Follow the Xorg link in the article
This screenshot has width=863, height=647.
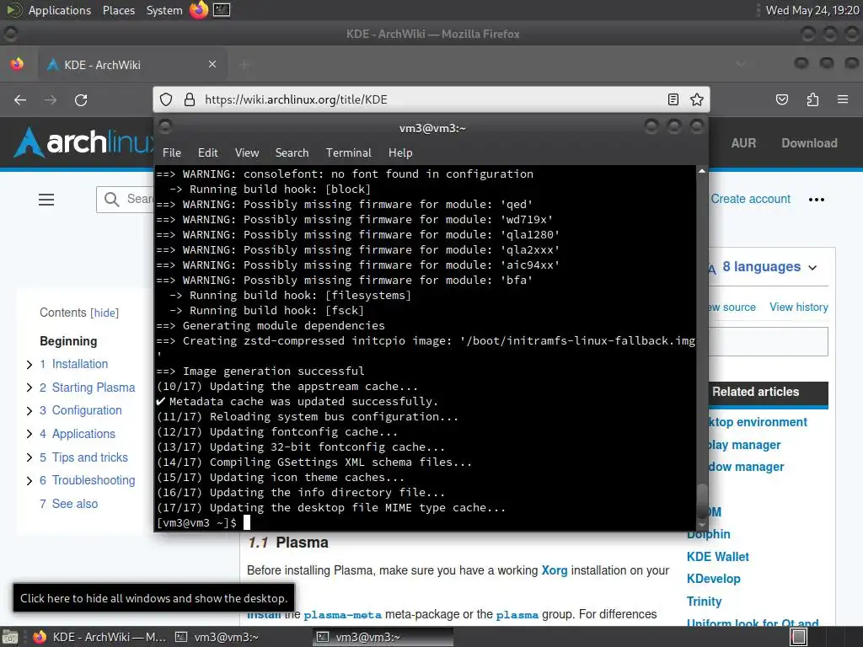tap(555, 570)
